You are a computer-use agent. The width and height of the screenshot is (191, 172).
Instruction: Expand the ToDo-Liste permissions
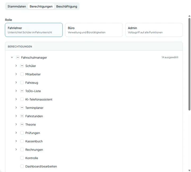pos(16,91)
